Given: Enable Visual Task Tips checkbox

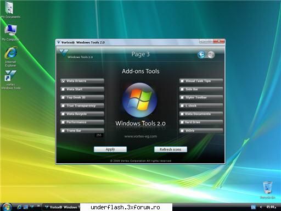Looking at the screenshot, I should 182,81.
